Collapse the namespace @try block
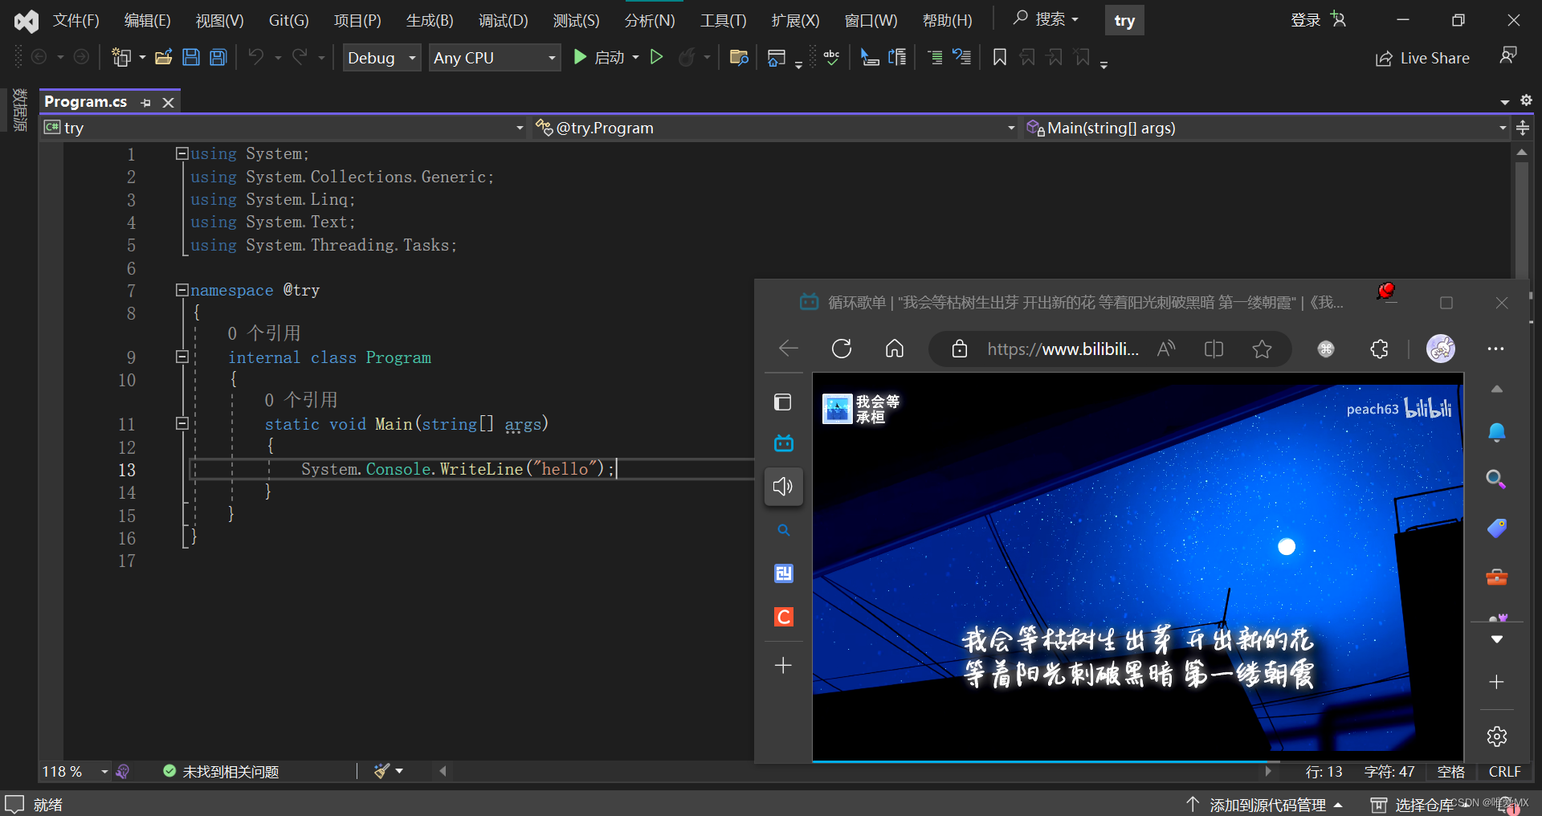1542x816 pixels. 182,290
